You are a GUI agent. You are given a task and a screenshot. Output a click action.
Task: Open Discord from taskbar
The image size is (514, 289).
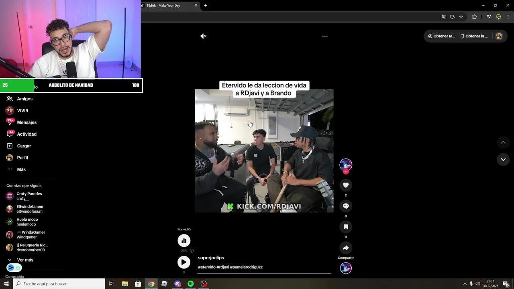177,284
